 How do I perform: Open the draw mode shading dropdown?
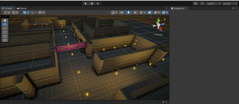pyautogui.click(x=114, y=13)
